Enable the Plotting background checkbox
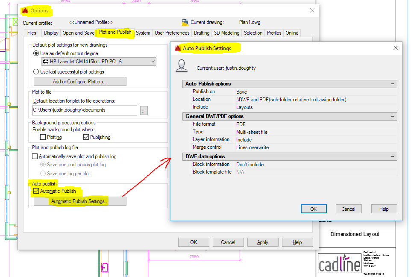The image size is (411, 277). tap(43, 137)
